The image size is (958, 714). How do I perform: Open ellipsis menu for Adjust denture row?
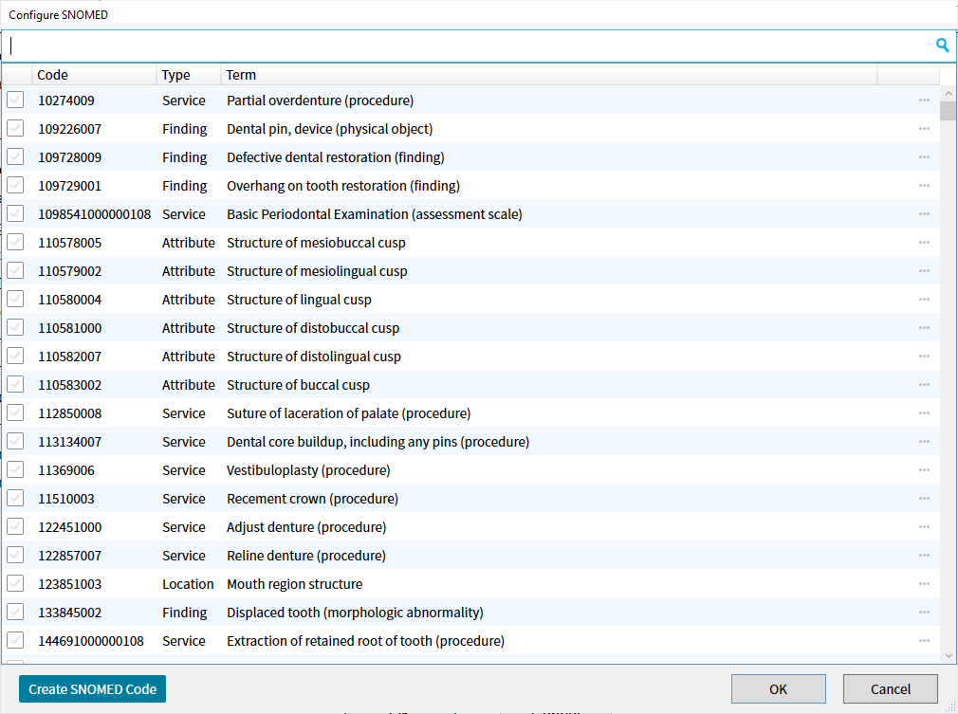[924, 527]
